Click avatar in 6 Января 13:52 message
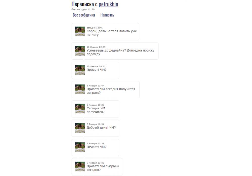Viewport: 252px width, 176px height. pyautogui.click(x=80, y=166)
